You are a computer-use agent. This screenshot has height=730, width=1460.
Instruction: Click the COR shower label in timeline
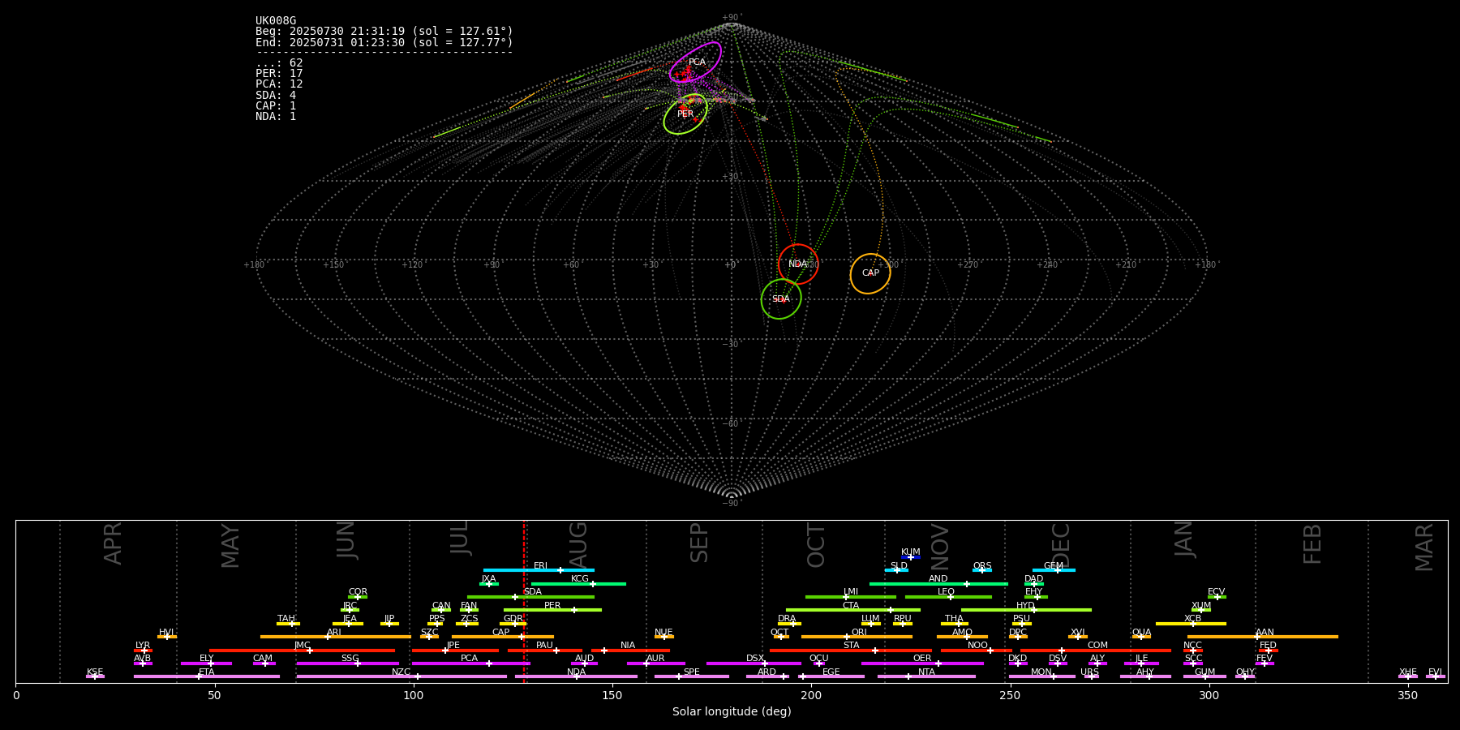358,591
